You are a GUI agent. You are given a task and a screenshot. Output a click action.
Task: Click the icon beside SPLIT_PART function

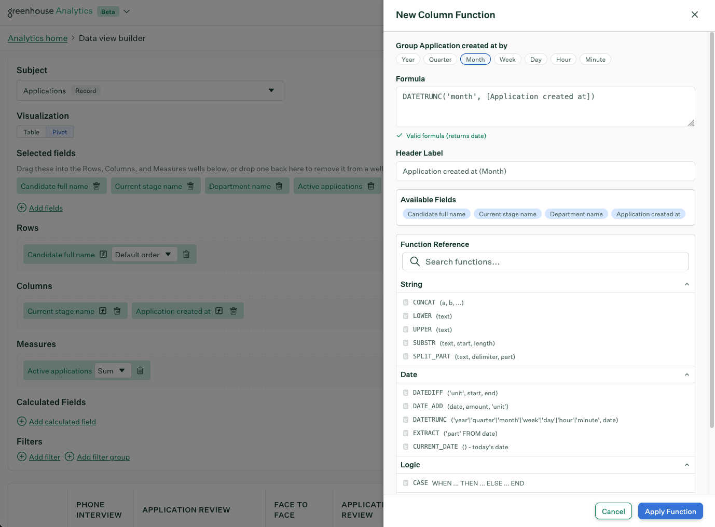click(x=406, y=356)
